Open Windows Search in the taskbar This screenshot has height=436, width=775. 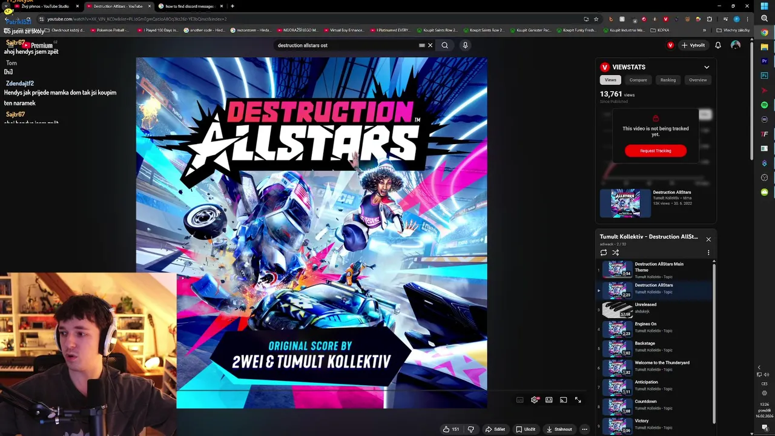tap(764, 19)
